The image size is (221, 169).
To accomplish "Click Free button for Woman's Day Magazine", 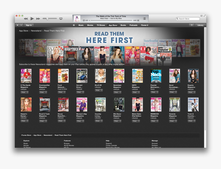I will click(79, 121).
